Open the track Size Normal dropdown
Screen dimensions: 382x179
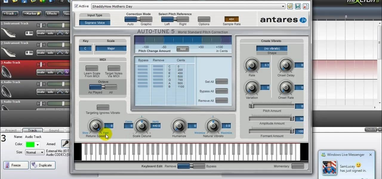click(x=35, y=152)
